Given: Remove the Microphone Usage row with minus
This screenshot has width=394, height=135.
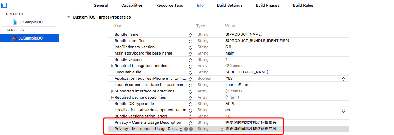Looking at the screenshot, I should pos(191,129).
